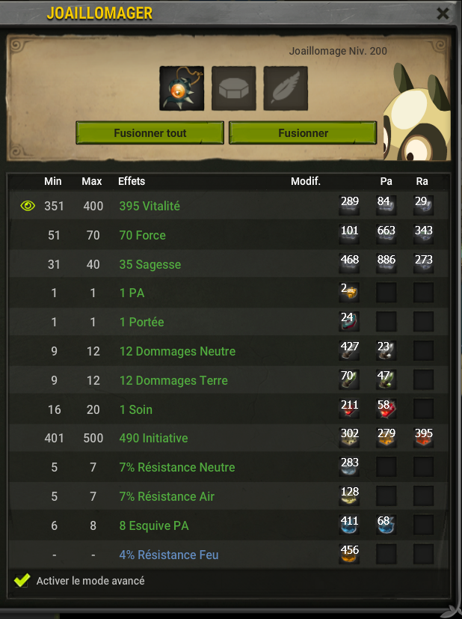Close the Joaillomager window

(443, 13)
